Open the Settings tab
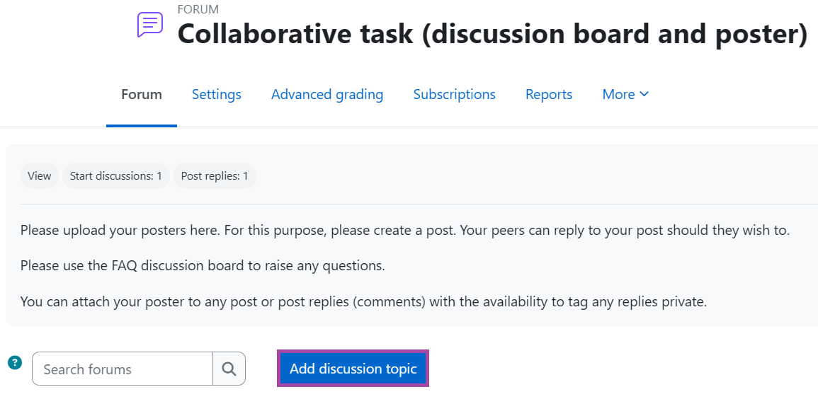Screen dimensions: 818x399 (x=217, y=94)
